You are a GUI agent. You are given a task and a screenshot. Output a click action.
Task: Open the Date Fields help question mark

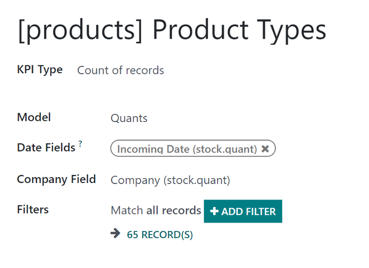[80, 143]
